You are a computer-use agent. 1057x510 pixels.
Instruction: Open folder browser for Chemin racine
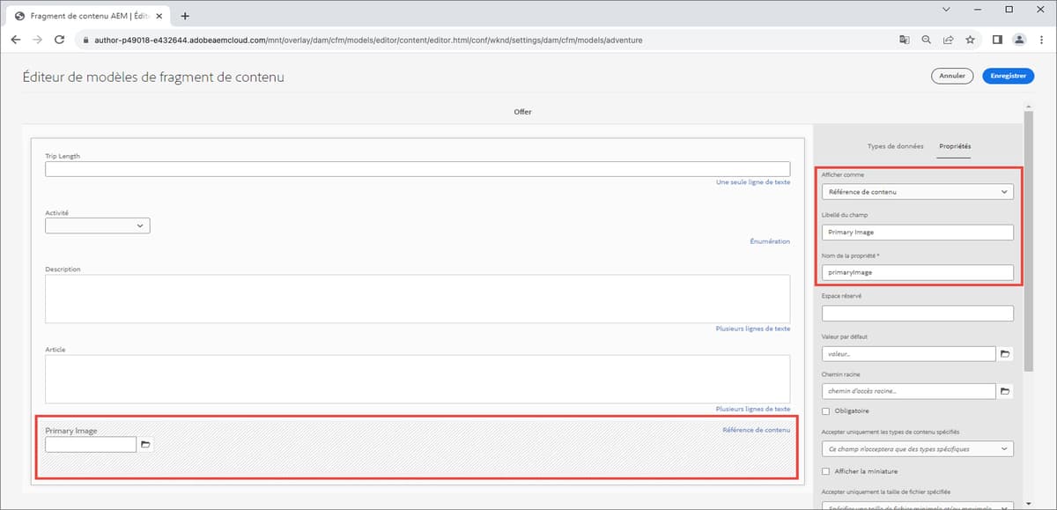coord(1005,390)
